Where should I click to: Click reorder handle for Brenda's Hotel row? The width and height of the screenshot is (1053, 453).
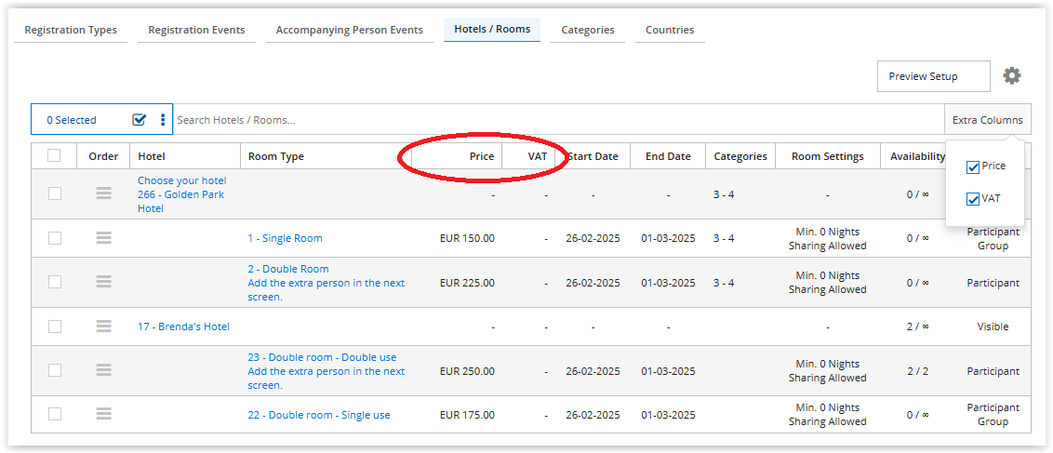pos(103,326)
